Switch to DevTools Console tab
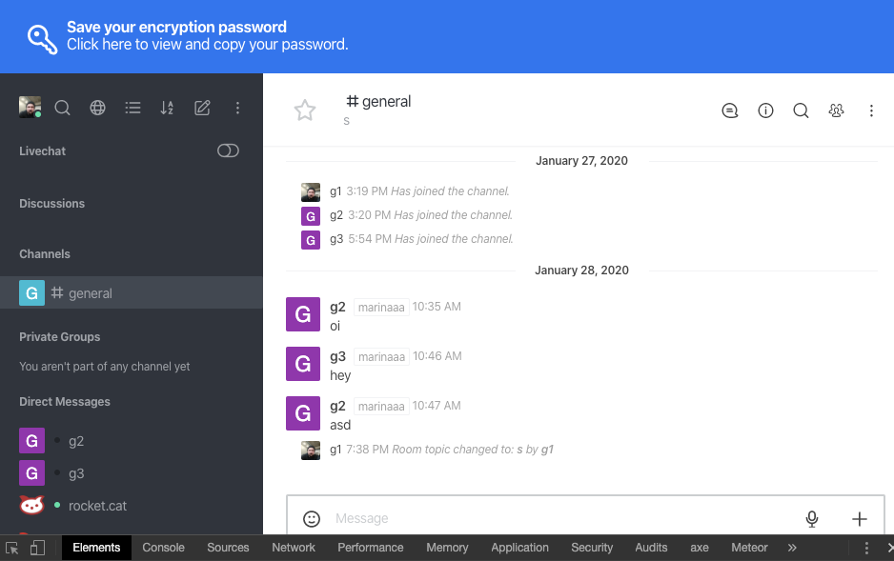The height and width of the screenshot is (561, 894). [x=164, y=548]
